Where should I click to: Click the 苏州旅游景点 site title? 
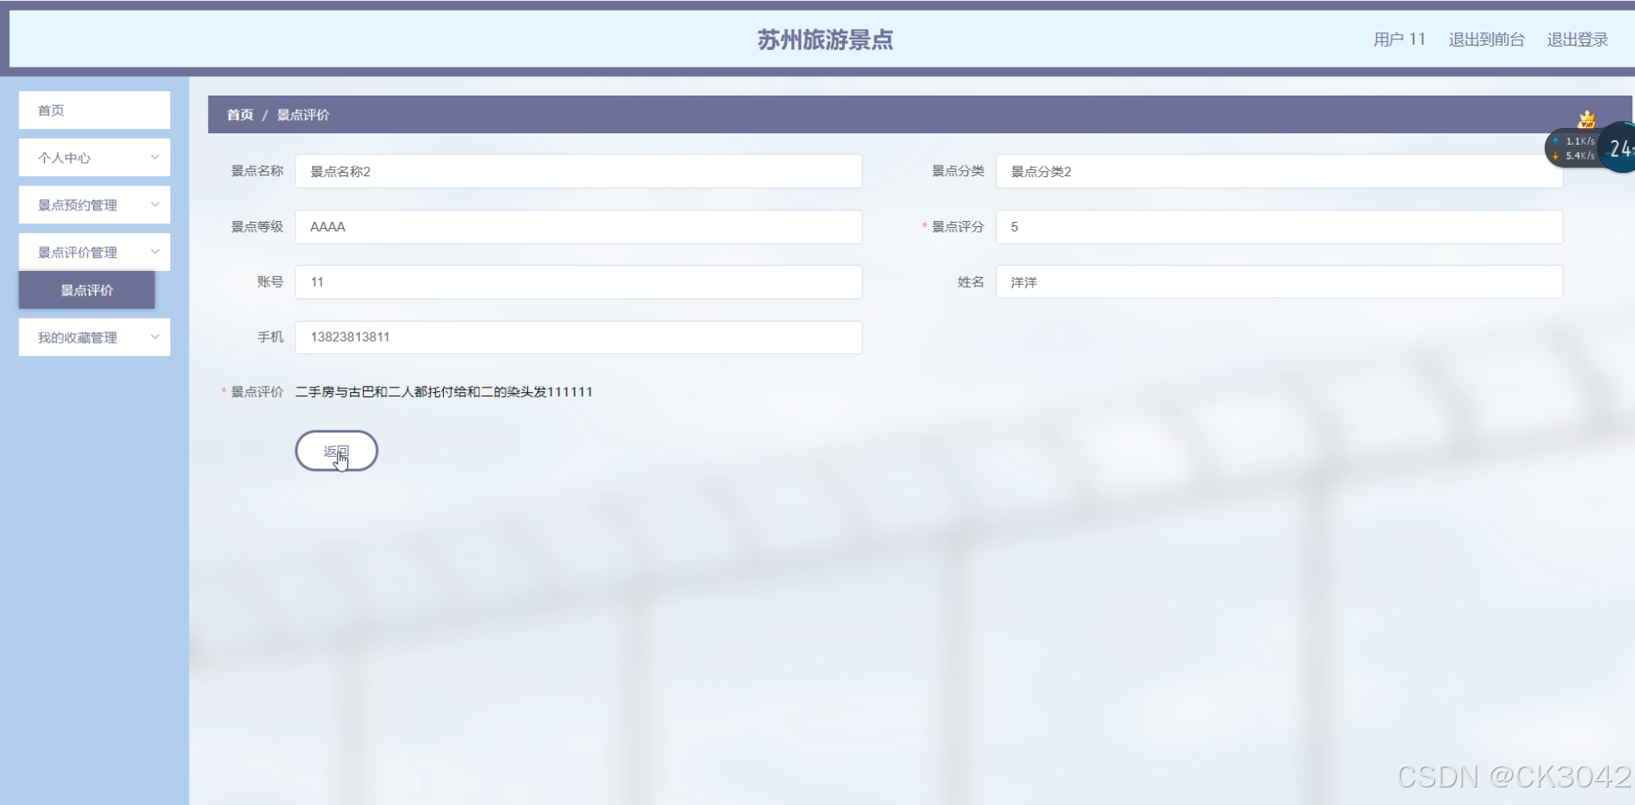tap(825, 39)
